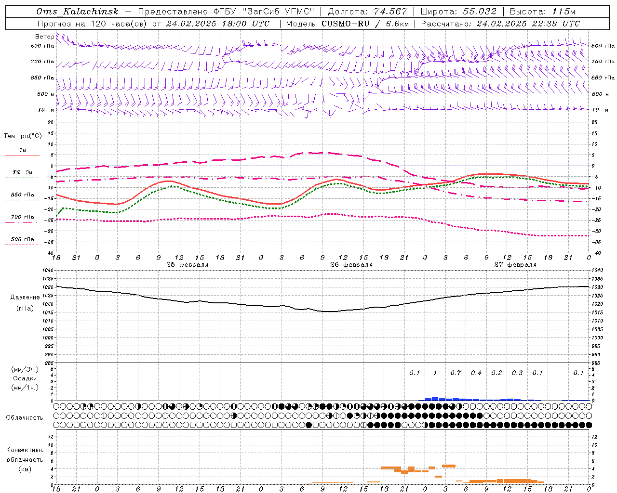
Task: Select the 2м temperature legend entry
Action: click(x=23, y=150)
